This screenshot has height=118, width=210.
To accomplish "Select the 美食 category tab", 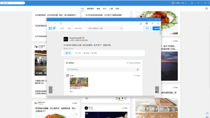I will pos(98,9).
